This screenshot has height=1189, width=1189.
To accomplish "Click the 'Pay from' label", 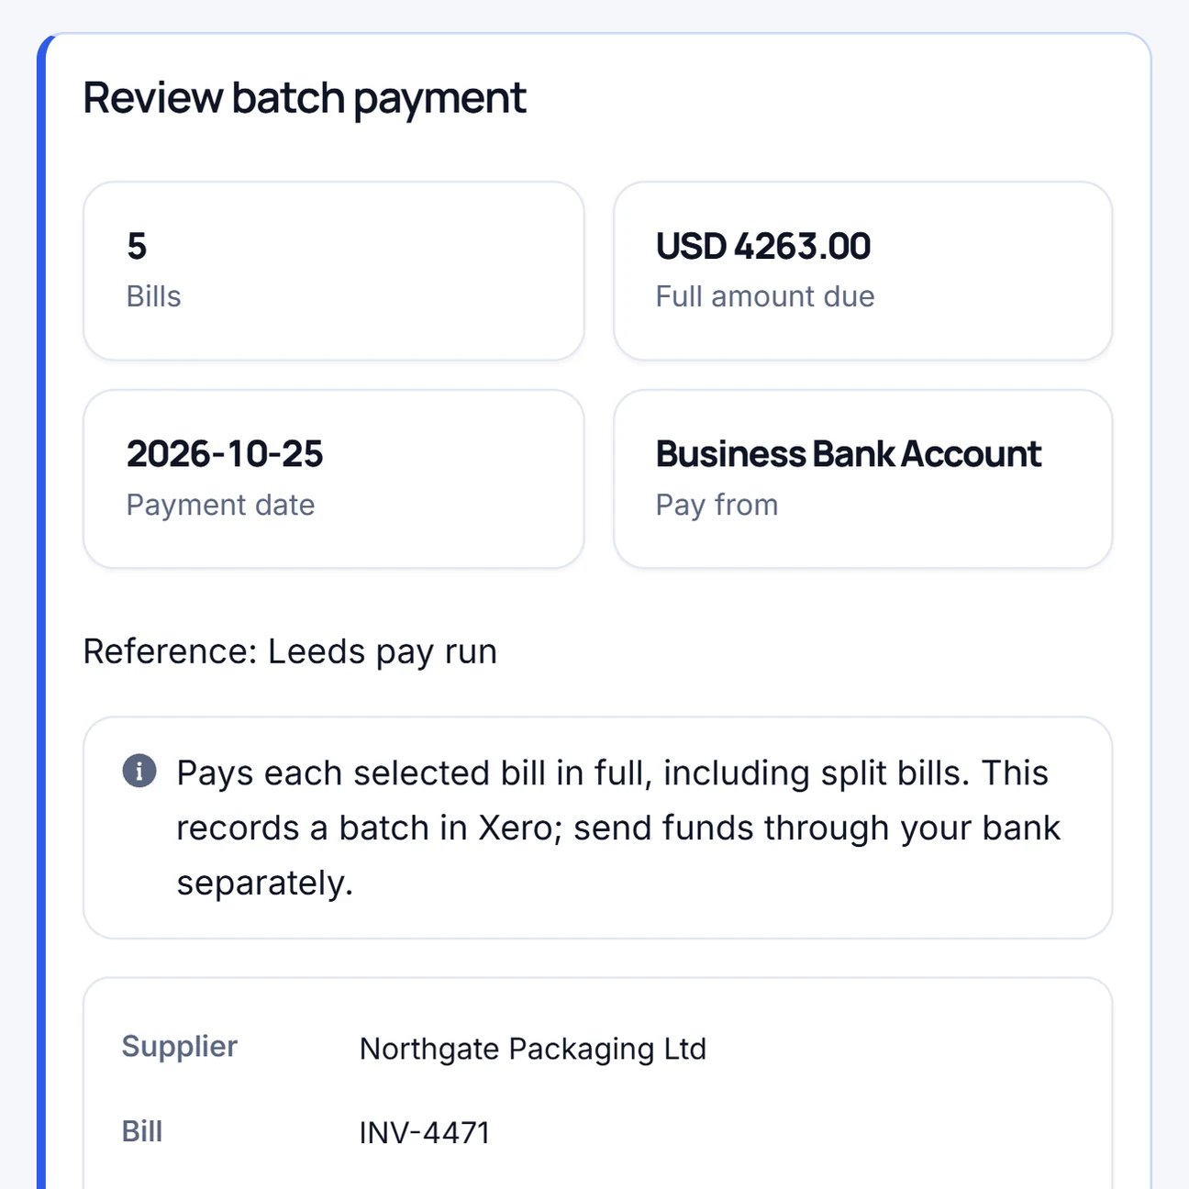I will click(717, 505).
